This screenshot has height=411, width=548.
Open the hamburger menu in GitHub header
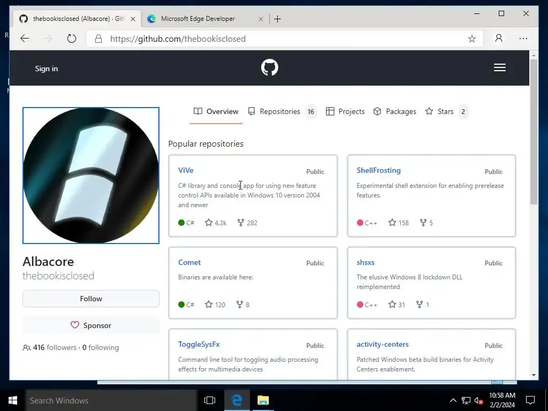coord(499,67)
